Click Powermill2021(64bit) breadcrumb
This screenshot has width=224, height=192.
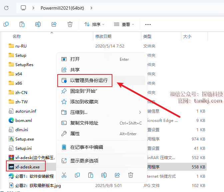click(x=62, y=8)
